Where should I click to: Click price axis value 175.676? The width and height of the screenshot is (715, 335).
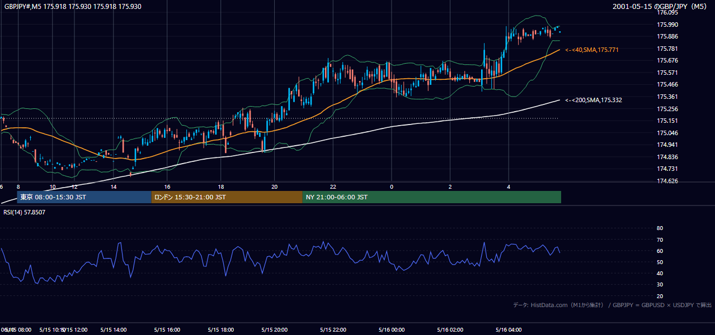667,61
